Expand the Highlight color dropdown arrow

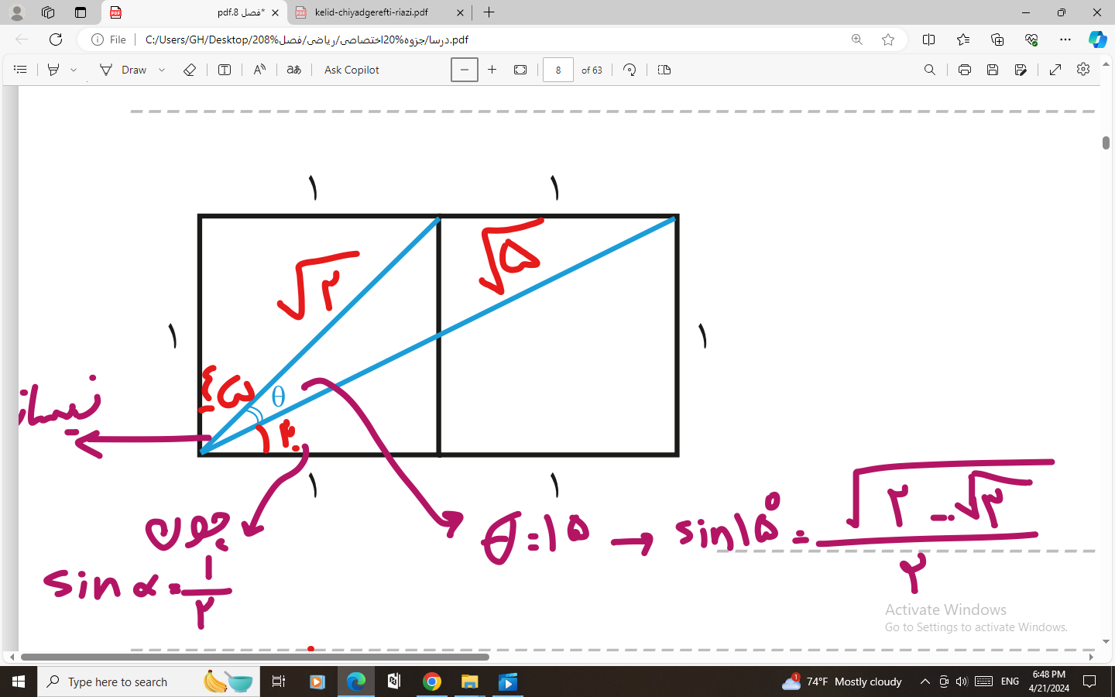74,70
